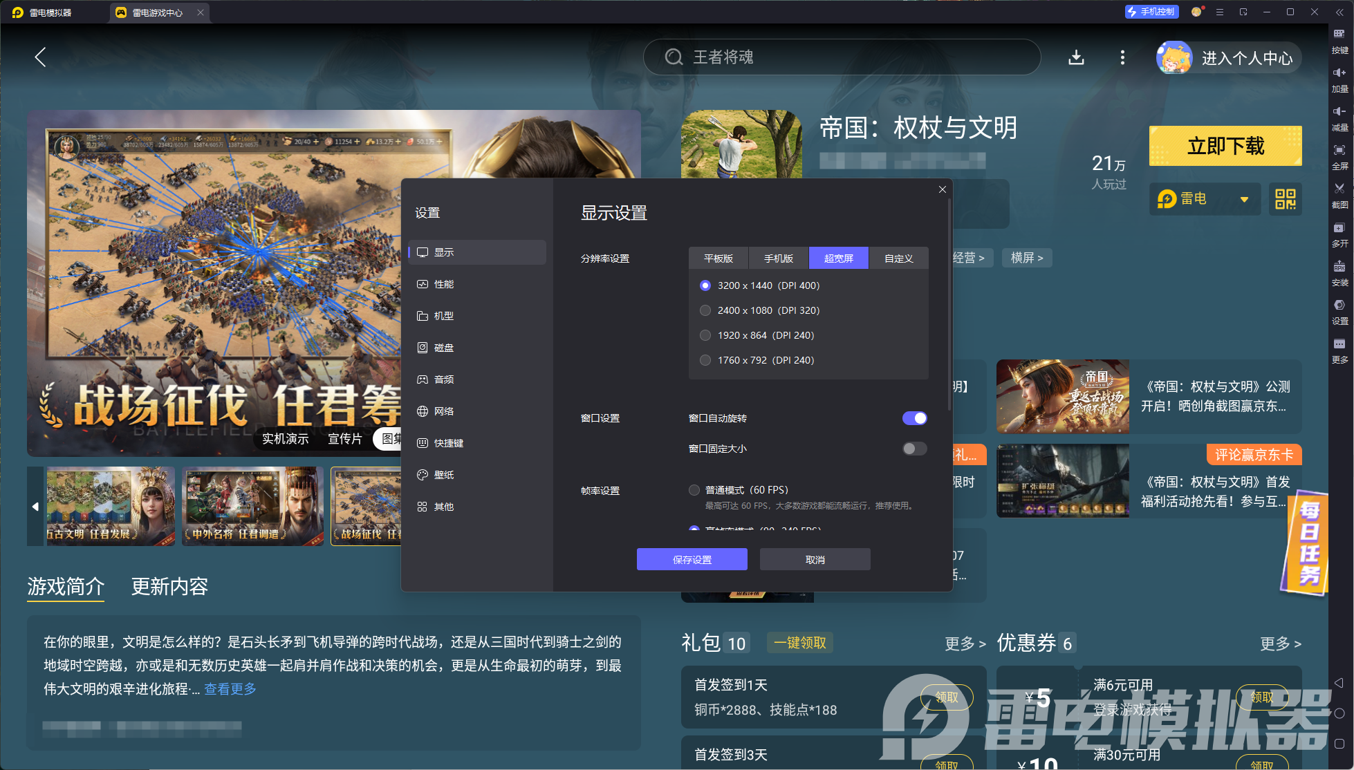Expand the 雷电 emulator dropdown
Screen dimensions: 1354x770
(1244, 200)
